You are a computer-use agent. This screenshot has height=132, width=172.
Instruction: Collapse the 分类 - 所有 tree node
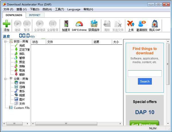point(6,78)
